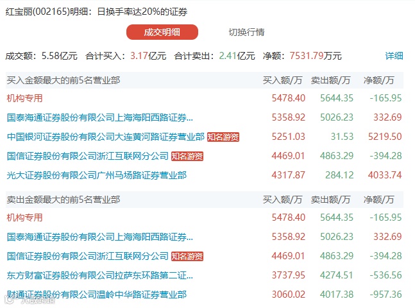Open 机构专用 in the sell list

[x=24, y=218]
